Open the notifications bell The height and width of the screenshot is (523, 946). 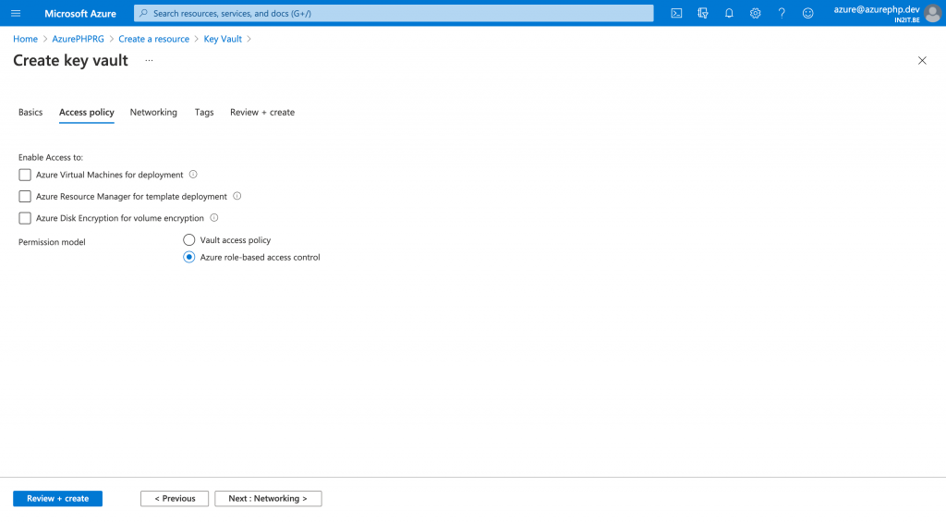(729, 13)
